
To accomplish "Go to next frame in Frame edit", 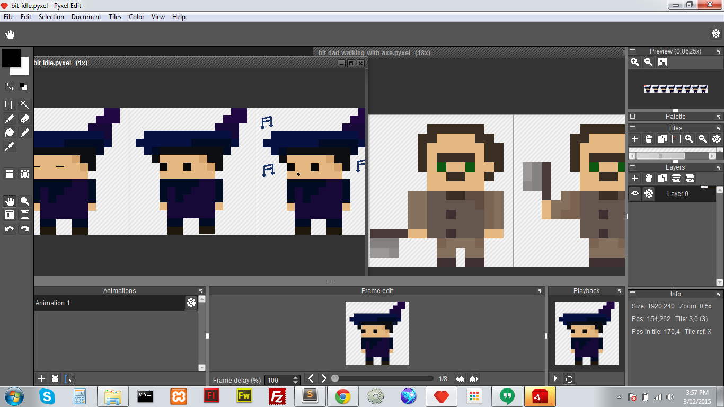I will [x=324, y=379].
